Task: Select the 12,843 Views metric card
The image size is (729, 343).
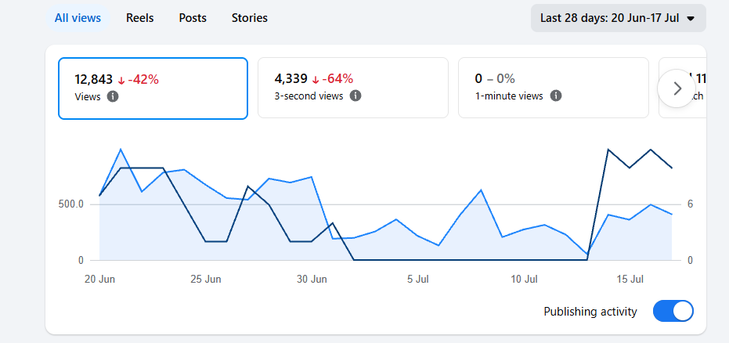Action: 153,88
